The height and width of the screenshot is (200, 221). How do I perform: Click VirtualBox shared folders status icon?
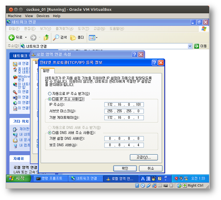[160, 186]
